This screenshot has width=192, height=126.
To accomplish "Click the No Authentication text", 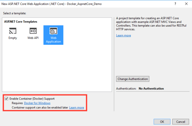I will (x=151, y=88).
